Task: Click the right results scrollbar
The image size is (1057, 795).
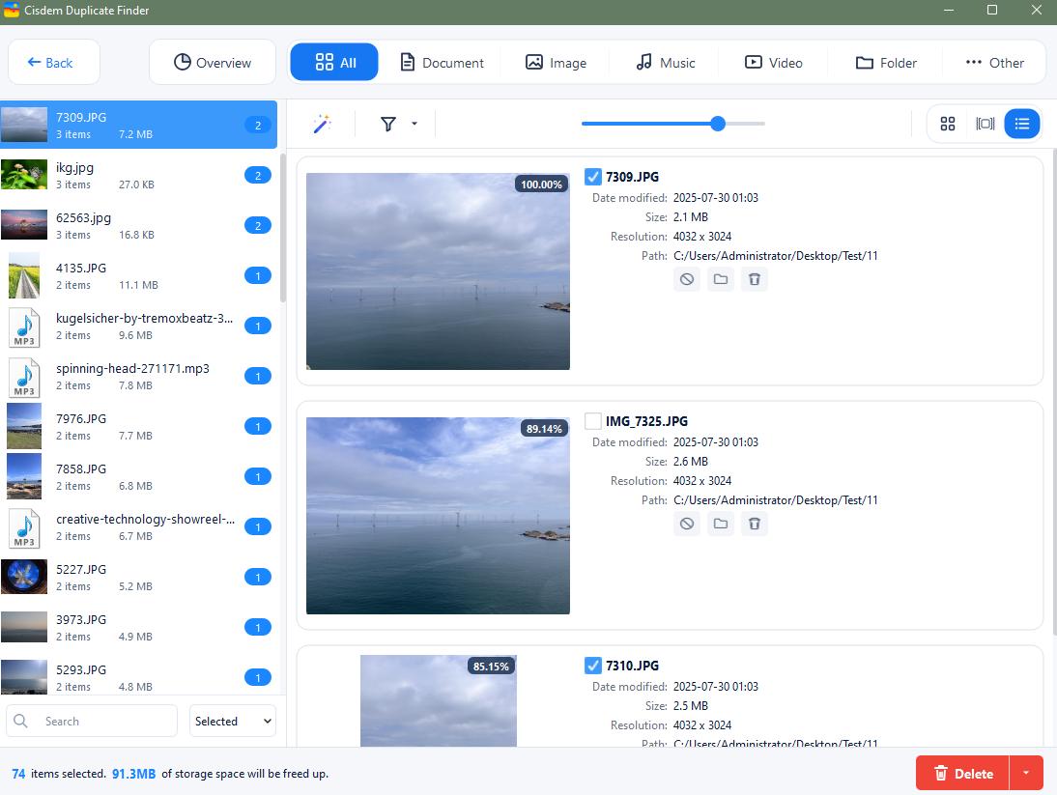Action: tap(1054, 391)
